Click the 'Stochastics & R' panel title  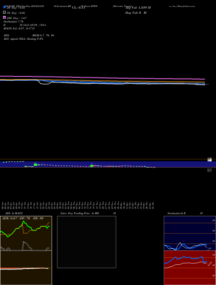tap(177, 213)
